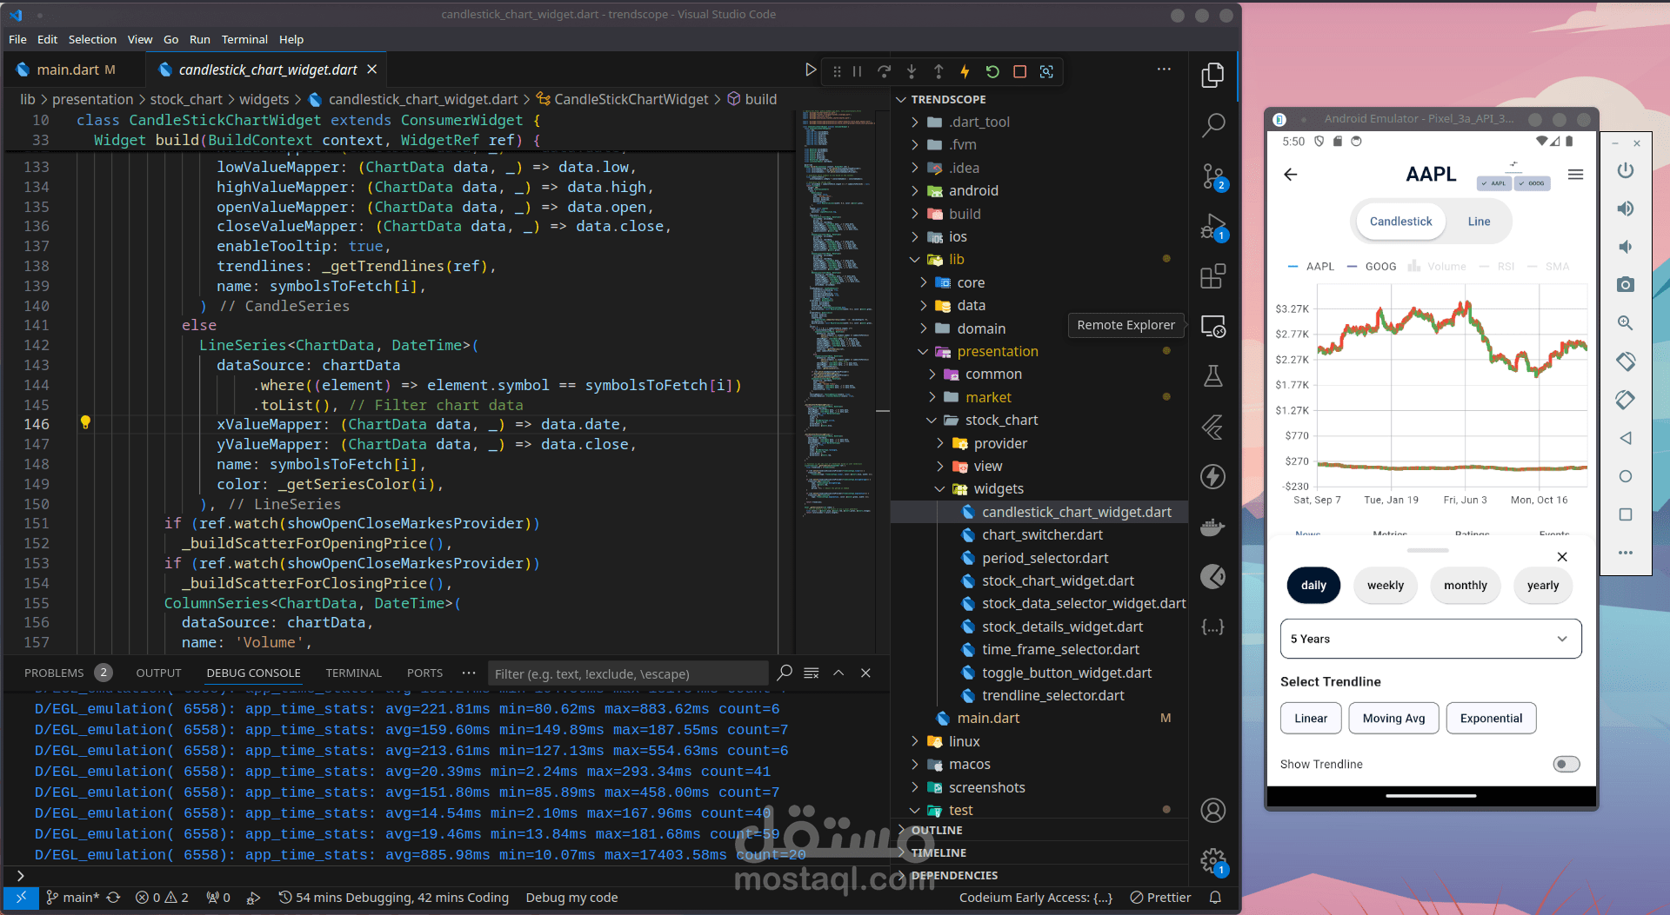Open Remote Explorer in activity bar
1670x915 pixels.
[x=1212, y=326]
